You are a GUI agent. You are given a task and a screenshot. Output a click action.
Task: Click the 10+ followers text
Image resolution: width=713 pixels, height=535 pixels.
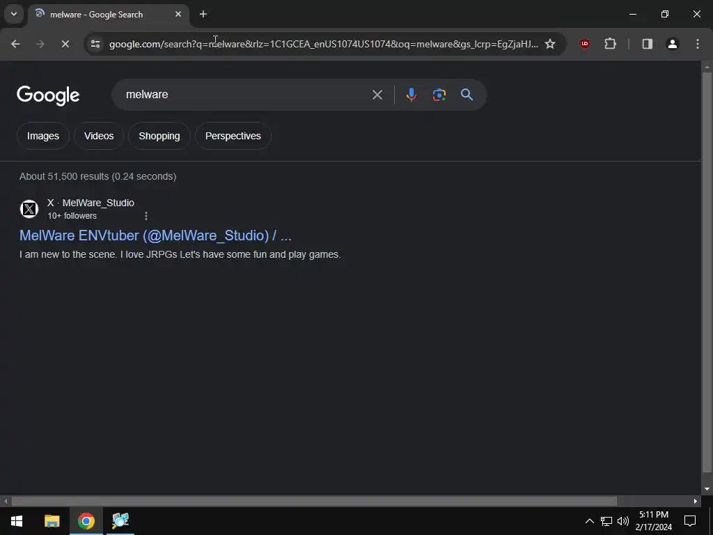pyautogui.click(x=72, y=216)
